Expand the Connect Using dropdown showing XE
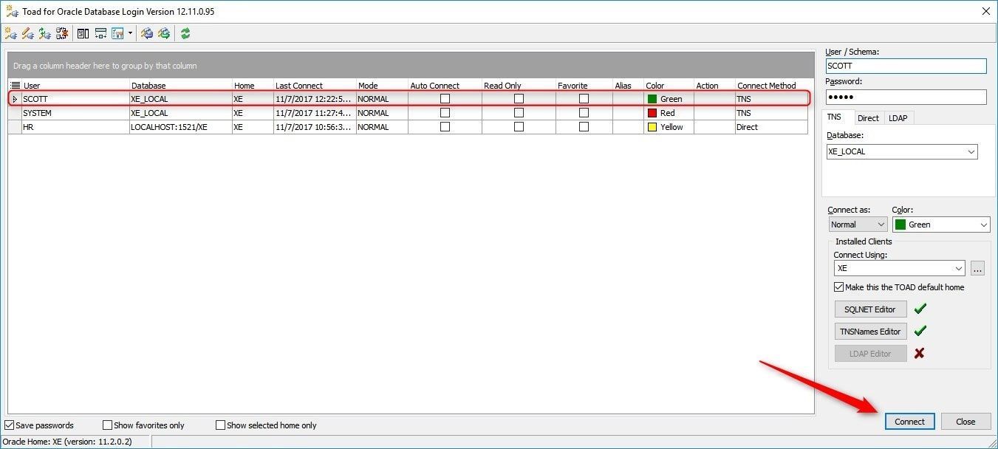Image resolution: width=998 pixels, height=449 pixels. [x=958, y=269]
